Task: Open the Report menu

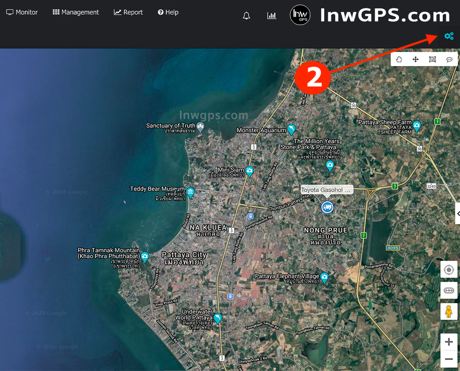Action: pyautogui.click(x=128, y=12)
